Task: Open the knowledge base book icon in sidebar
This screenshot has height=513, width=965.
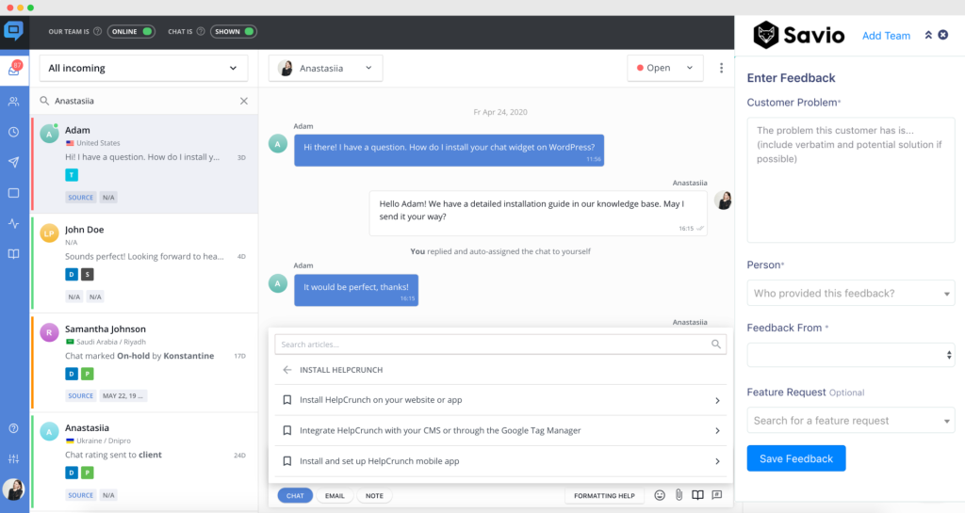Action: [13, 254]
